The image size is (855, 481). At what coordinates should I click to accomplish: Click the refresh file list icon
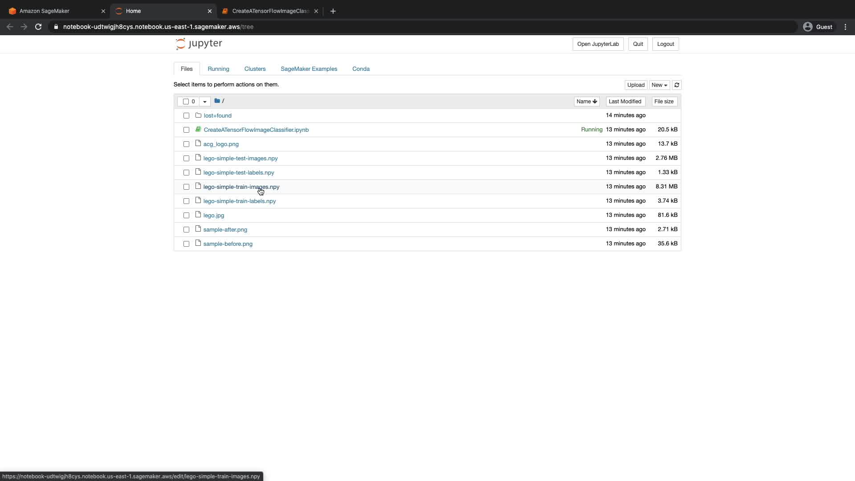pos(676,85)
